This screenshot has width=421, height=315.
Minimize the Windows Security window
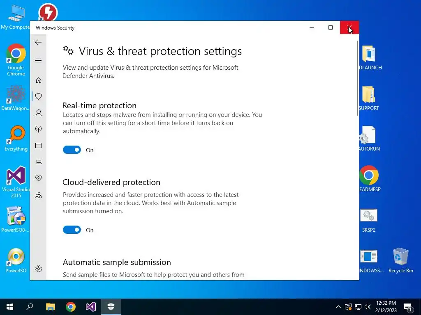(312, 27)
